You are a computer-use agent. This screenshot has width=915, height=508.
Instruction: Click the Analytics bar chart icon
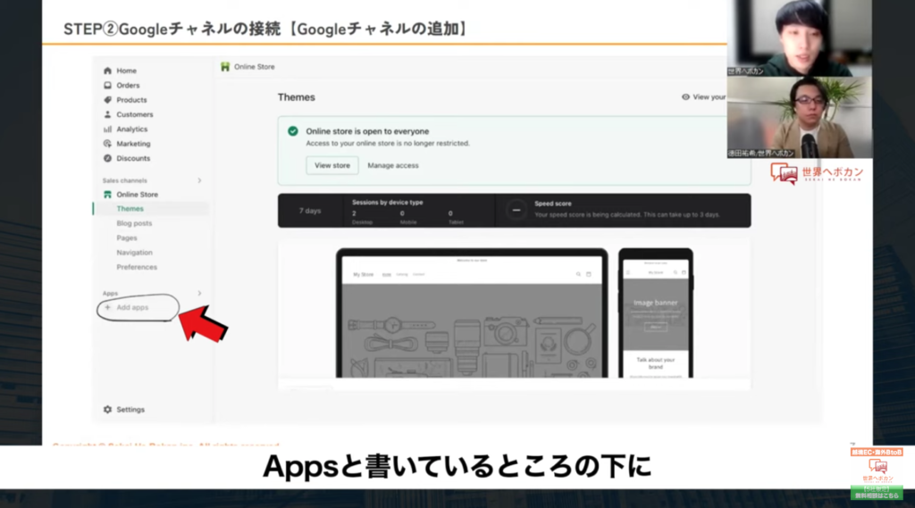(107, 129)
